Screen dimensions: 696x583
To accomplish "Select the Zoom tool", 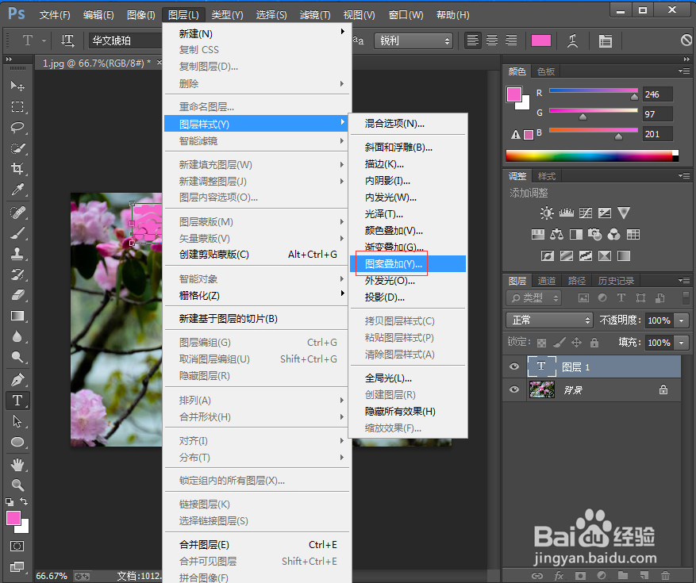I will coord(17,485).
